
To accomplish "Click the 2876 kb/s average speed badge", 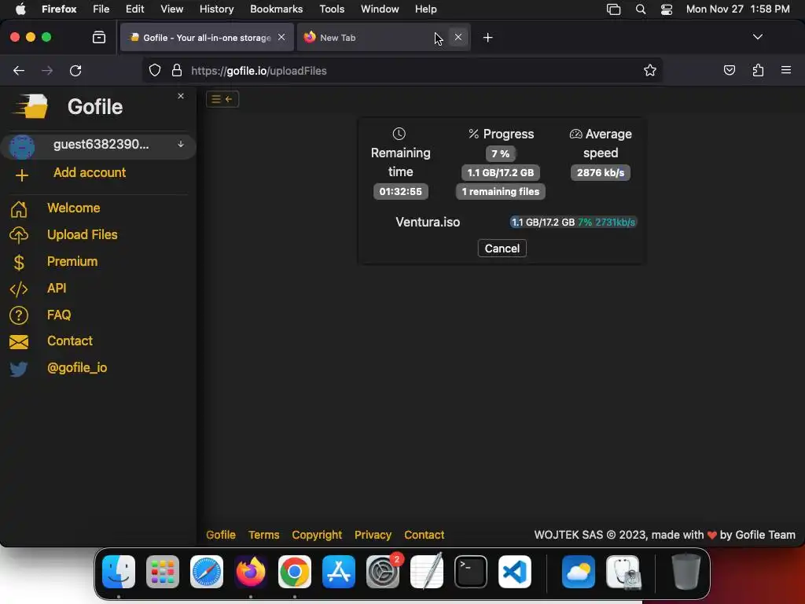I will coord(600,172).
